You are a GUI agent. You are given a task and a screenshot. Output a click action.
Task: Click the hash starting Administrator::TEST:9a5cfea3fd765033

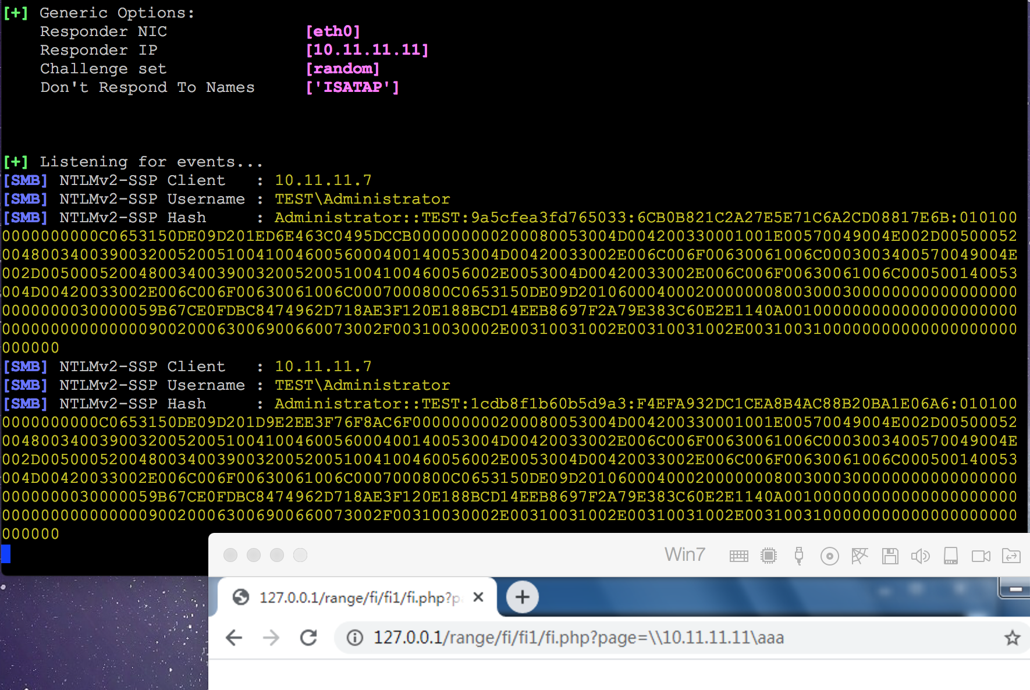[510, 283]
